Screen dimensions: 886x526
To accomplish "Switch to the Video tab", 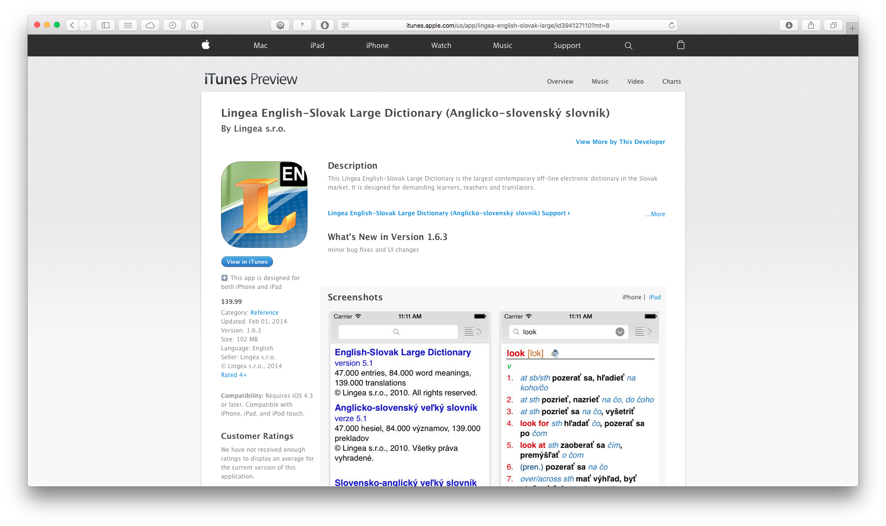I will 635,82.
